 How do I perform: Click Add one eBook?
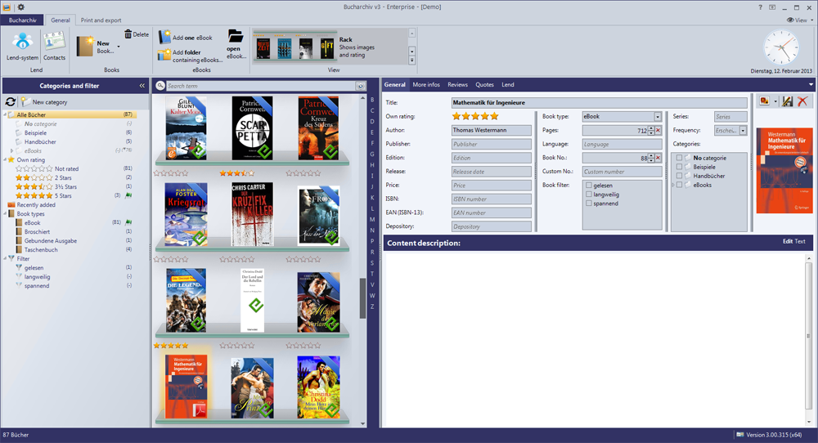186,38
